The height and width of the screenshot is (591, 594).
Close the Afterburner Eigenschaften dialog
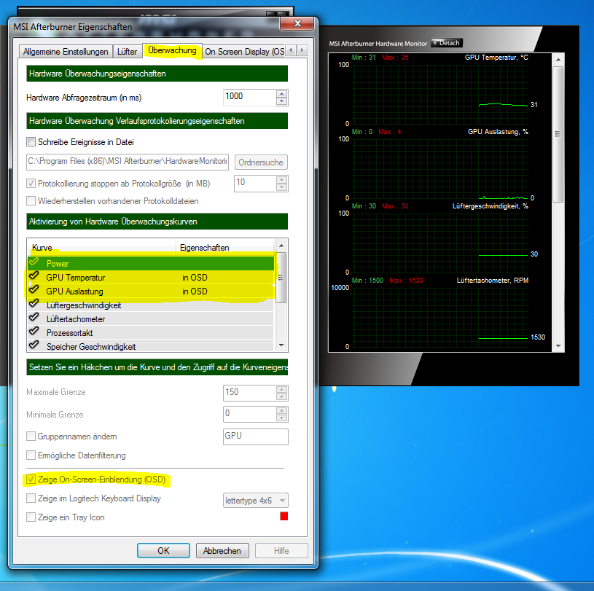297,23
